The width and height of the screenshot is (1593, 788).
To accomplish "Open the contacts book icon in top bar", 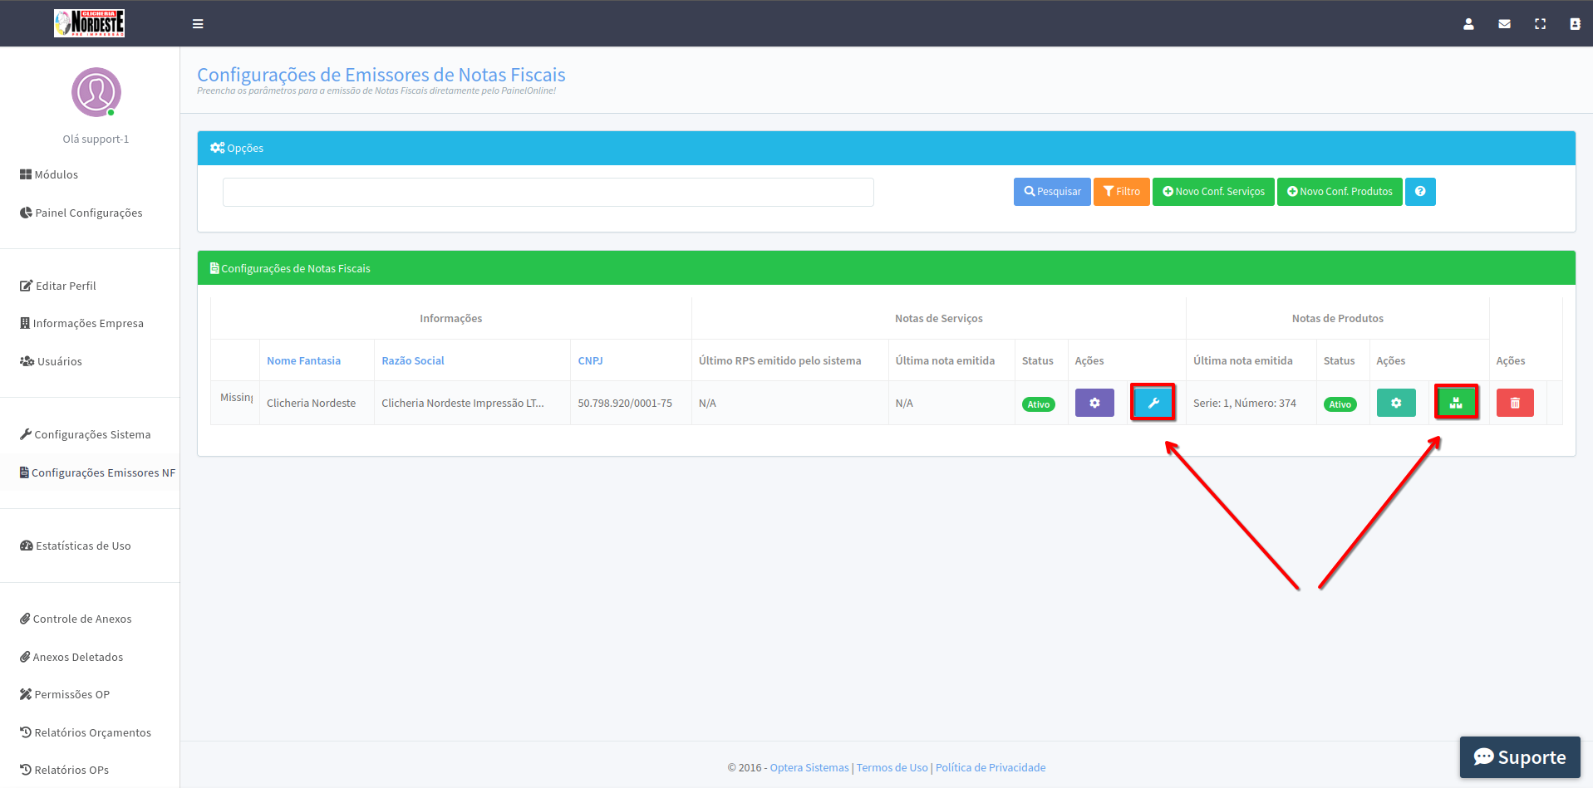I will pyautogui.click(x=1575, y=24).
